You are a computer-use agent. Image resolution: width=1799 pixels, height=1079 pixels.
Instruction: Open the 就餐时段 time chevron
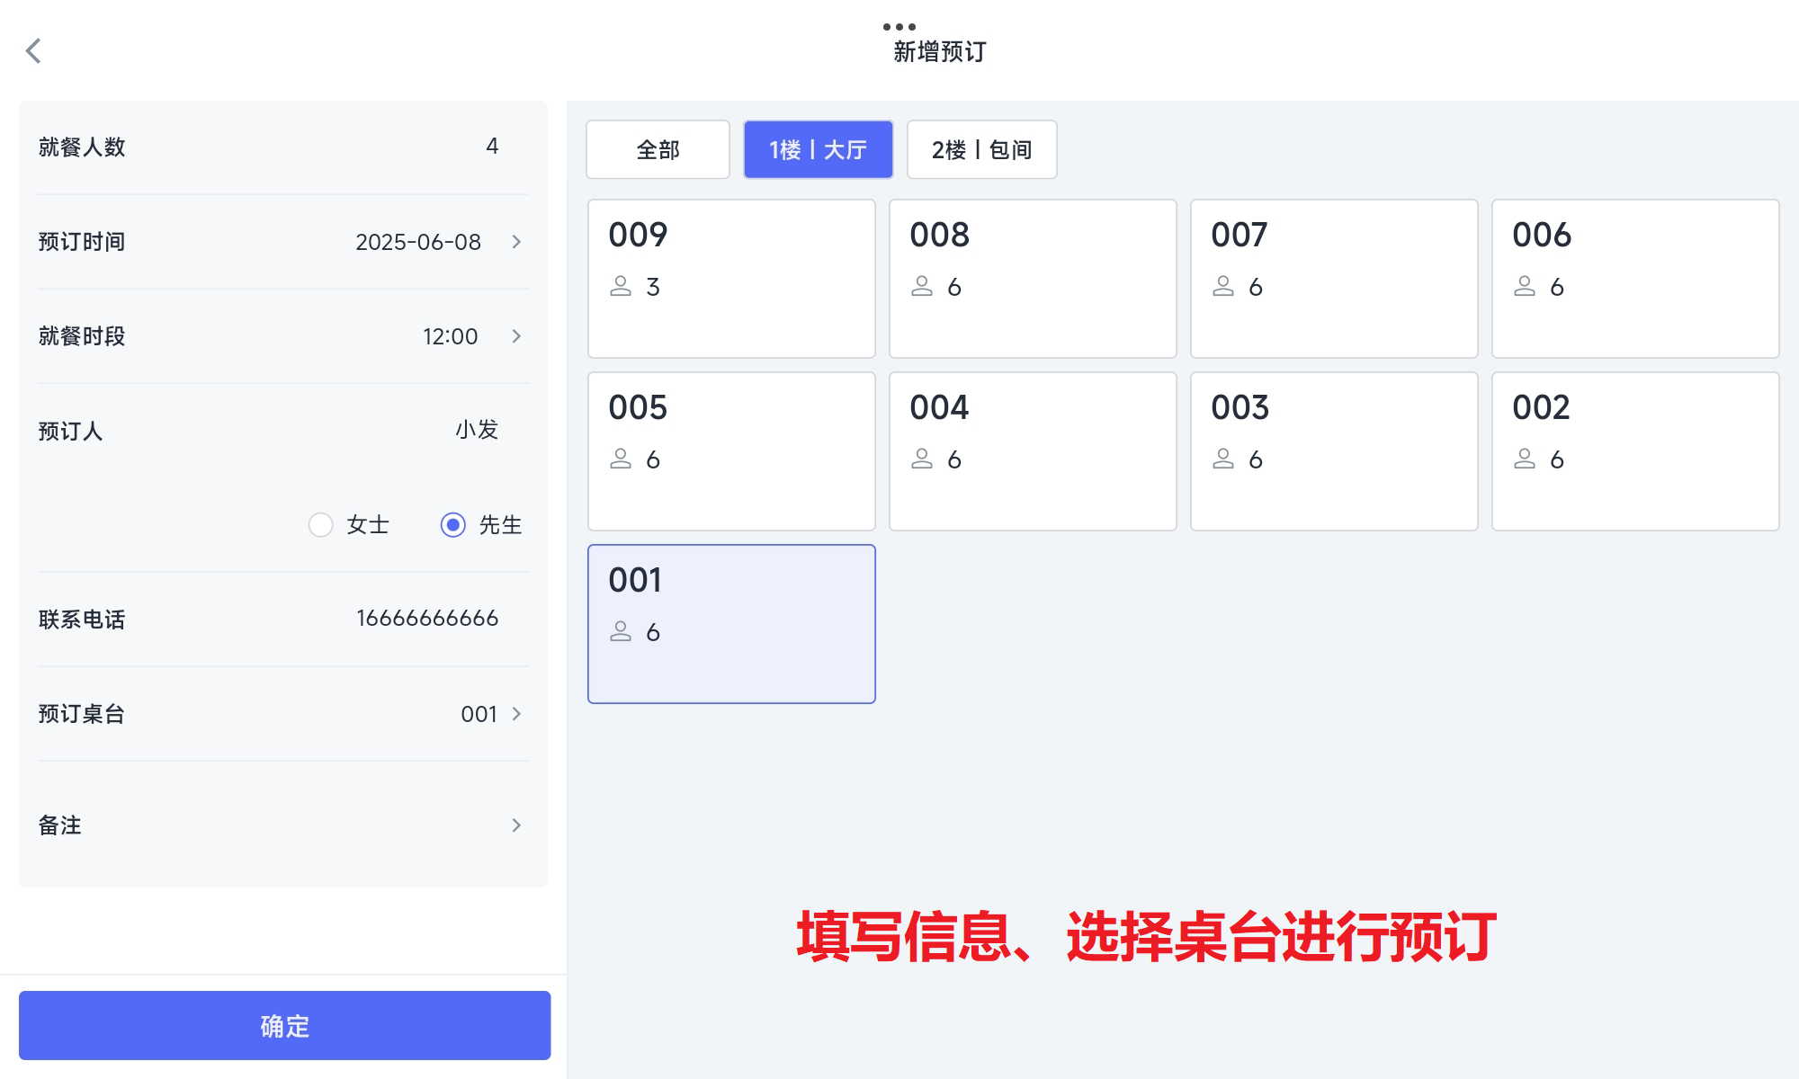pyautogui.click(x=516, y=335)
